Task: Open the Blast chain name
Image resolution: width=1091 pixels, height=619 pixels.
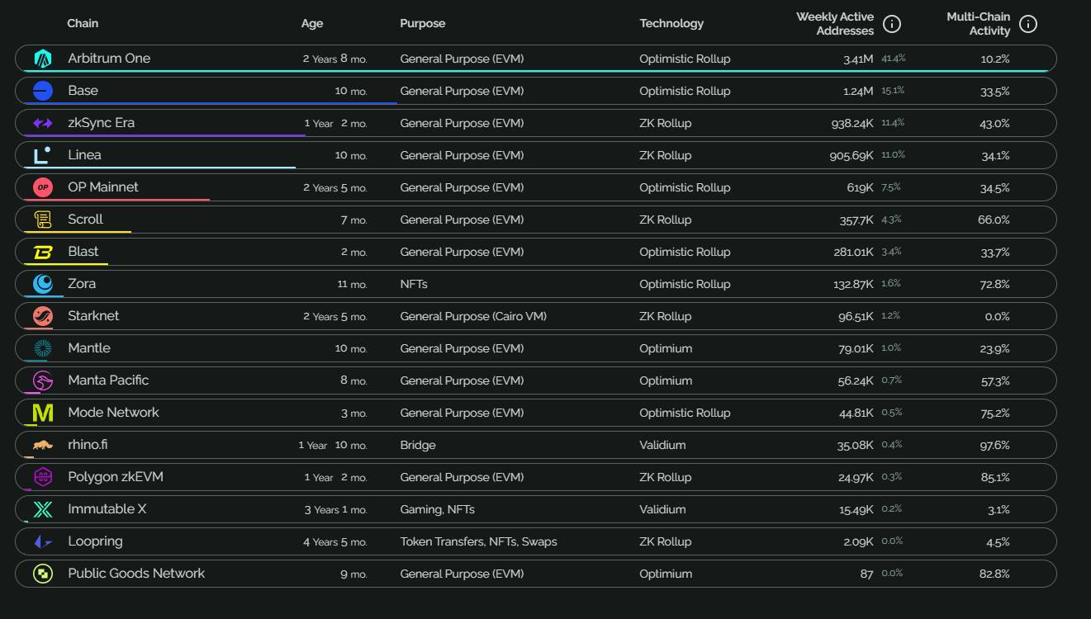Action: coord(83,251)
